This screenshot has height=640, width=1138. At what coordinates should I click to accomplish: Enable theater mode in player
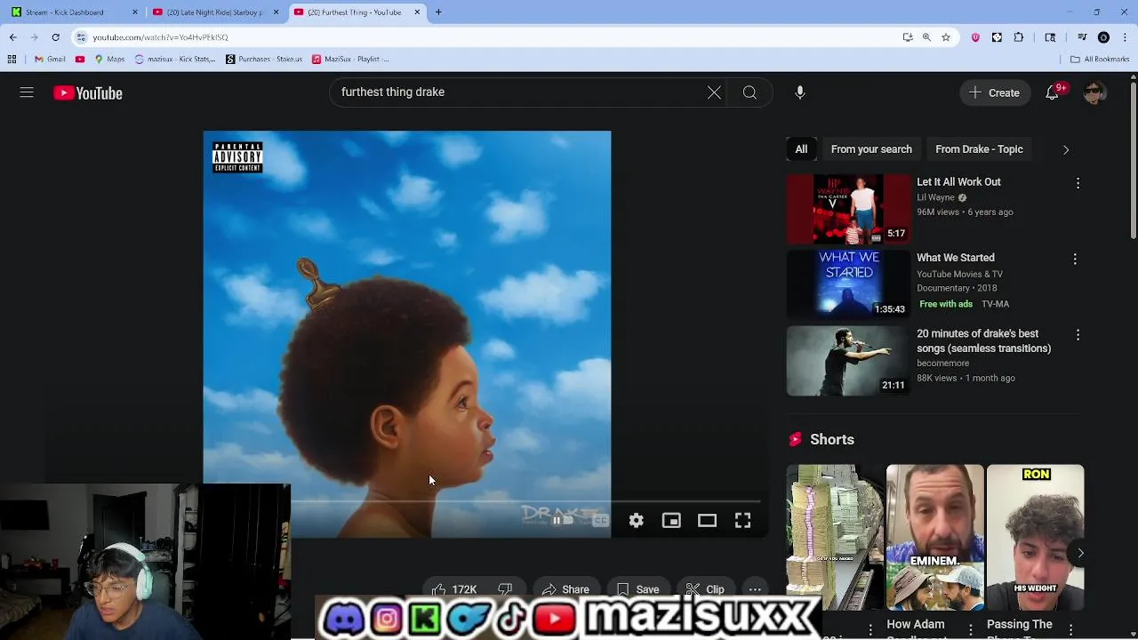click(x=707, y=521)
